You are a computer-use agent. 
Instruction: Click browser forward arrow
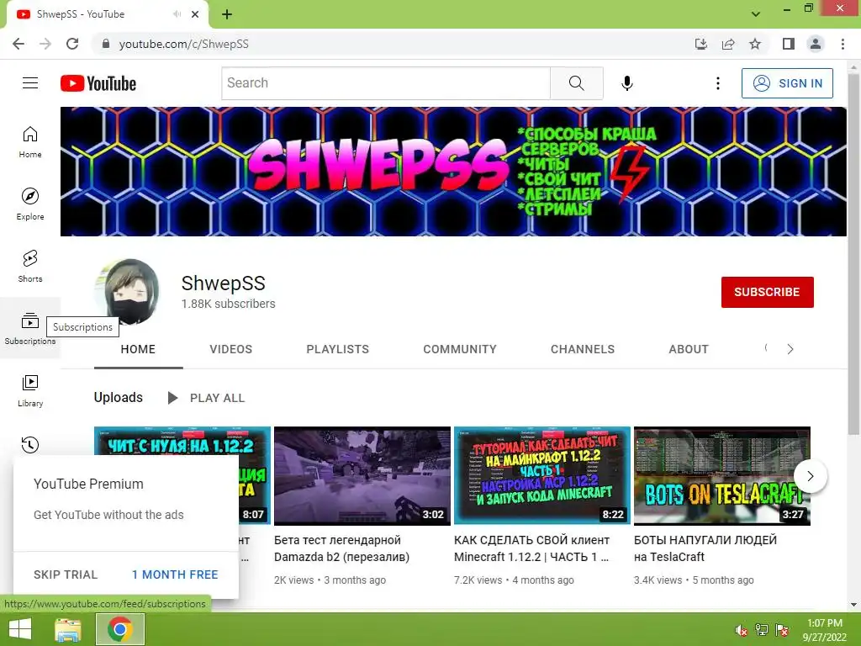tap(45, 44)
